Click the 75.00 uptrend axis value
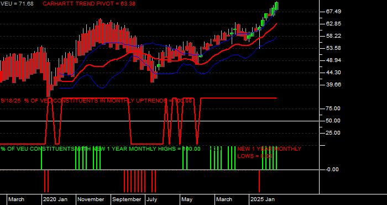Image resolution: width=387 pixels, height=205 pixels. [333, 109]
